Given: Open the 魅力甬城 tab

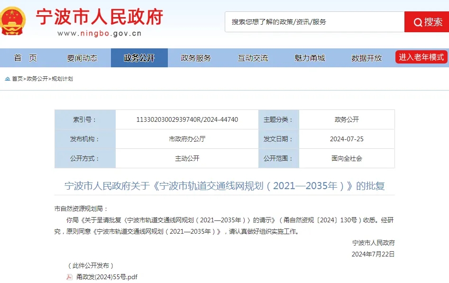Looking at the screenshot, I should tap(310, 58).
